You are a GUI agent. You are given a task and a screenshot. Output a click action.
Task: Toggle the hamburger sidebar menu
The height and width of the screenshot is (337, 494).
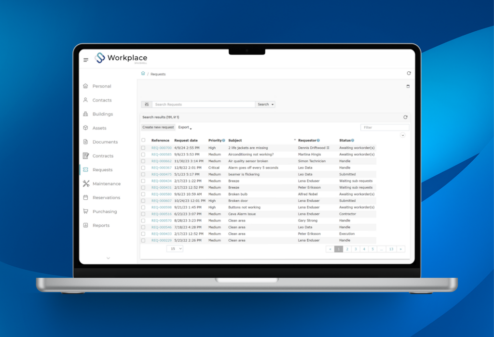pos(86,60)
